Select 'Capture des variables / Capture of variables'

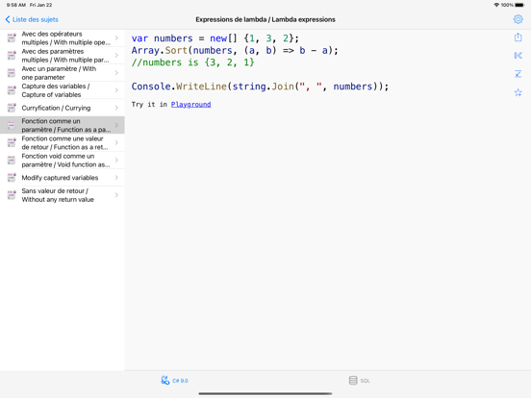pos(63,90)
